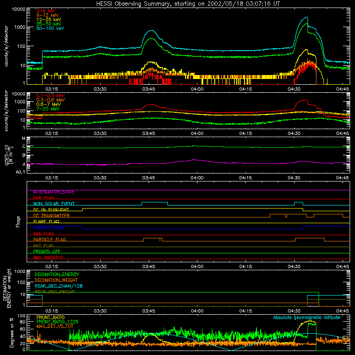Click the GAP_FLAG label
355x355 pixels.
coord(43,197)
